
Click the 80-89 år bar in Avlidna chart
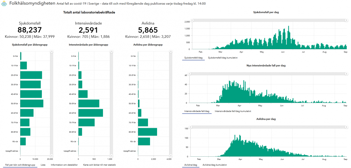147,132
